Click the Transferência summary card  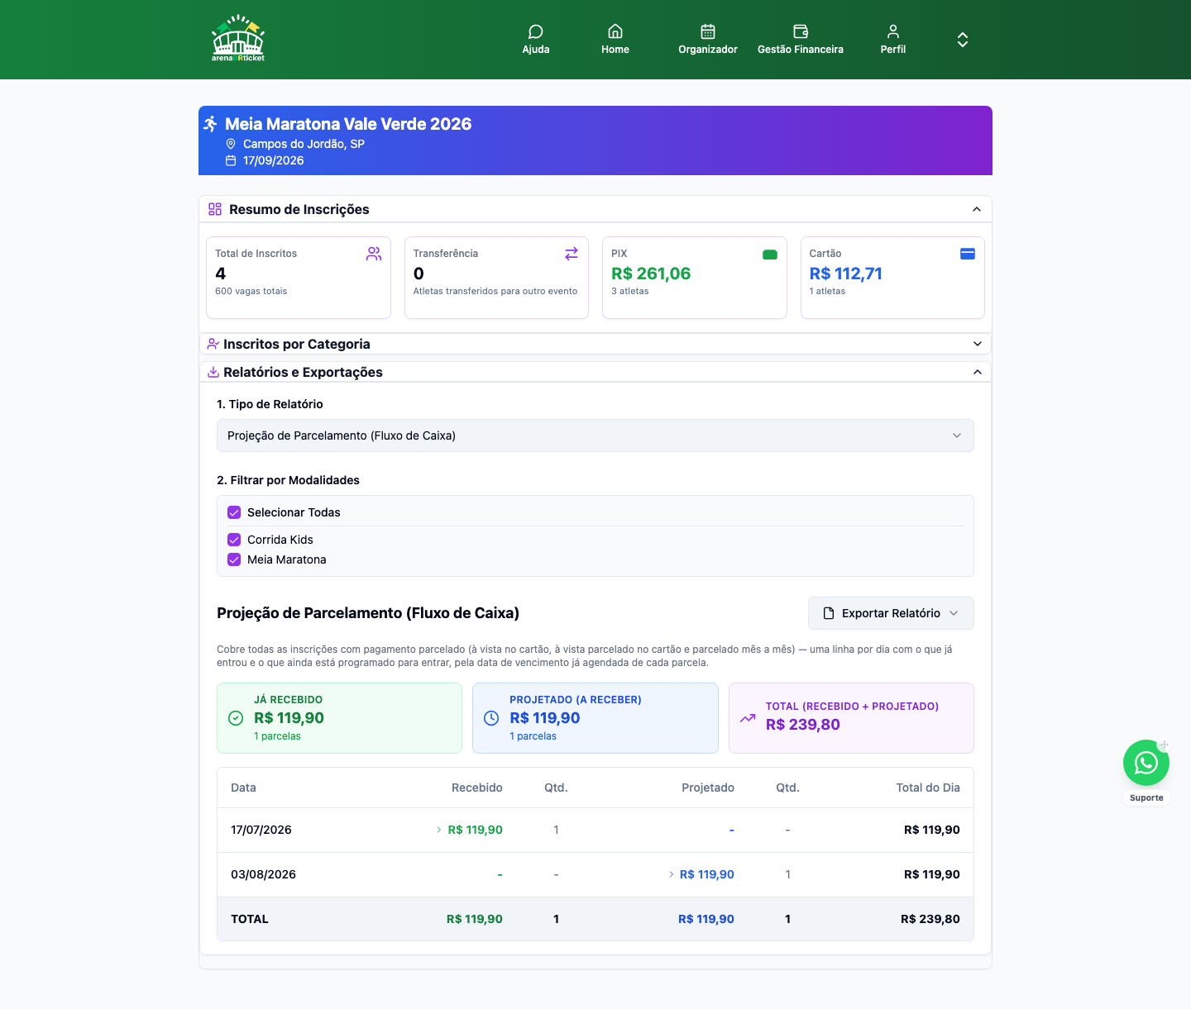[x=496, y=278]
